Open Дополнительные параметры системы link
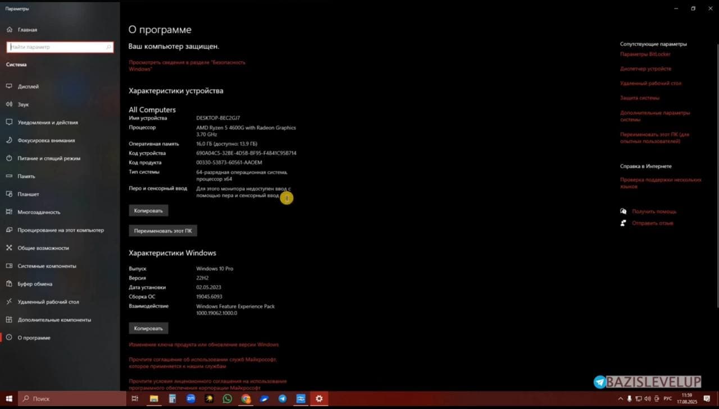Viewport: 719px width, 409px height. [655, 116]
